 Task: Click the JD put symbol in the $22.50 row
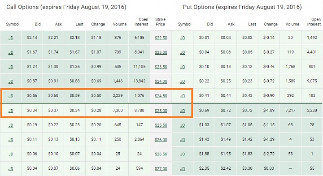point(183,38)
